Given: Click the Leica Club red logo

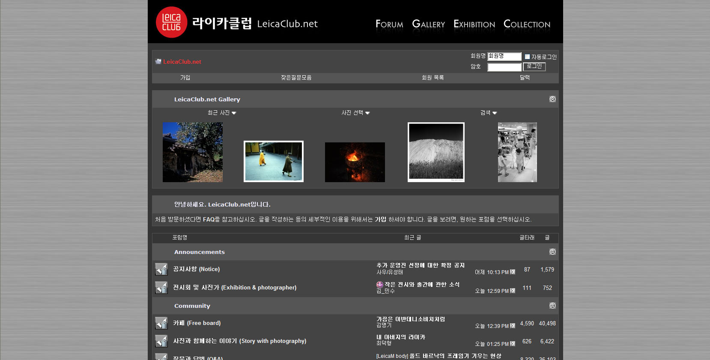Looking at the screenshot, I should 171,22.
